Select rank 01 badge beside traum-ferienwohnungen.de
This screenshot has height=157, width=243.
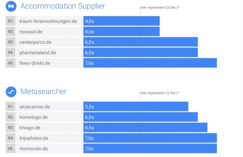(10, 21)
